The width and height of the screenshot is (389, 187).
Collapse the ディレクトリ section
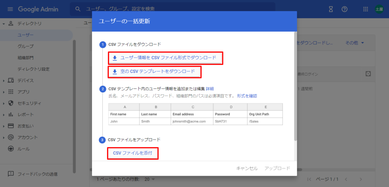pos(4,24)
